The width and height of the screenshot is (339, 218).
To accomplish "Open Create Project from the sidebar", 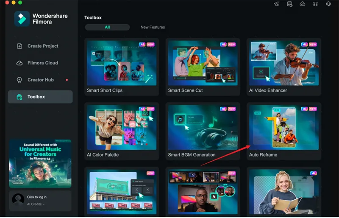I will 40,46.
